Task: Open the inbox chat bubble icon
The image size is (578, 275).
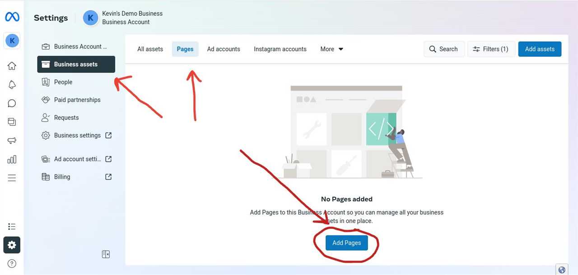Action: (12, 103)
